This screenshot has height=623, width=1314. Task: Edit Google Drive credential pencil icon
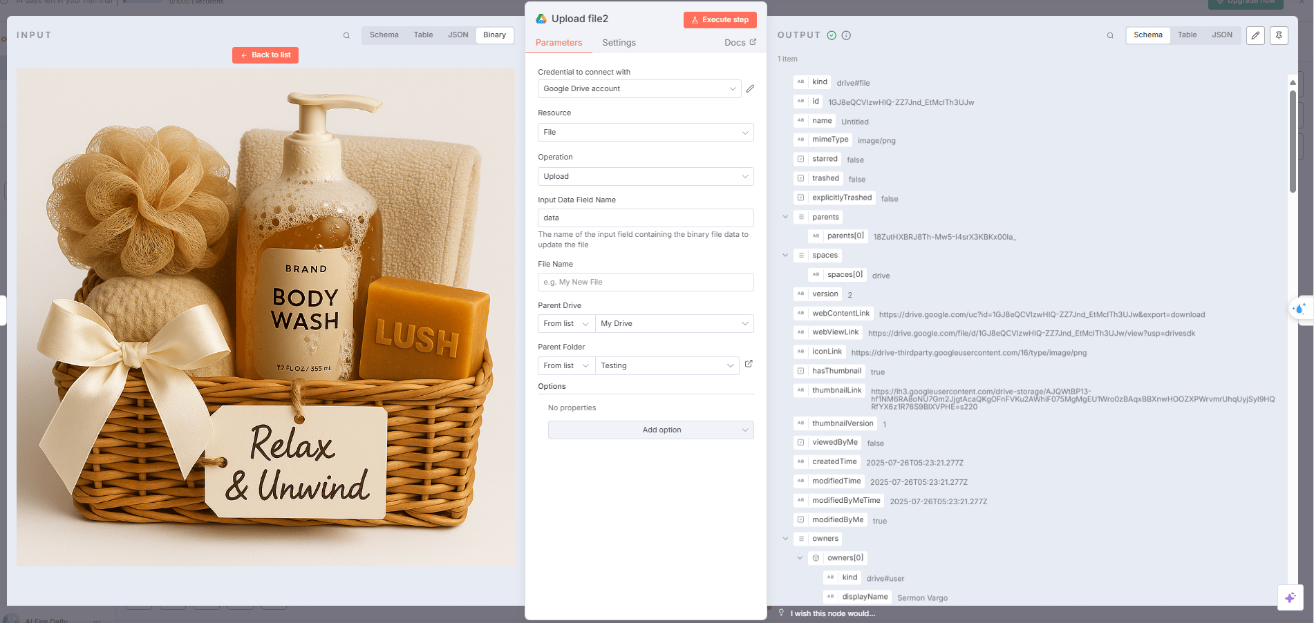point(750,88)
